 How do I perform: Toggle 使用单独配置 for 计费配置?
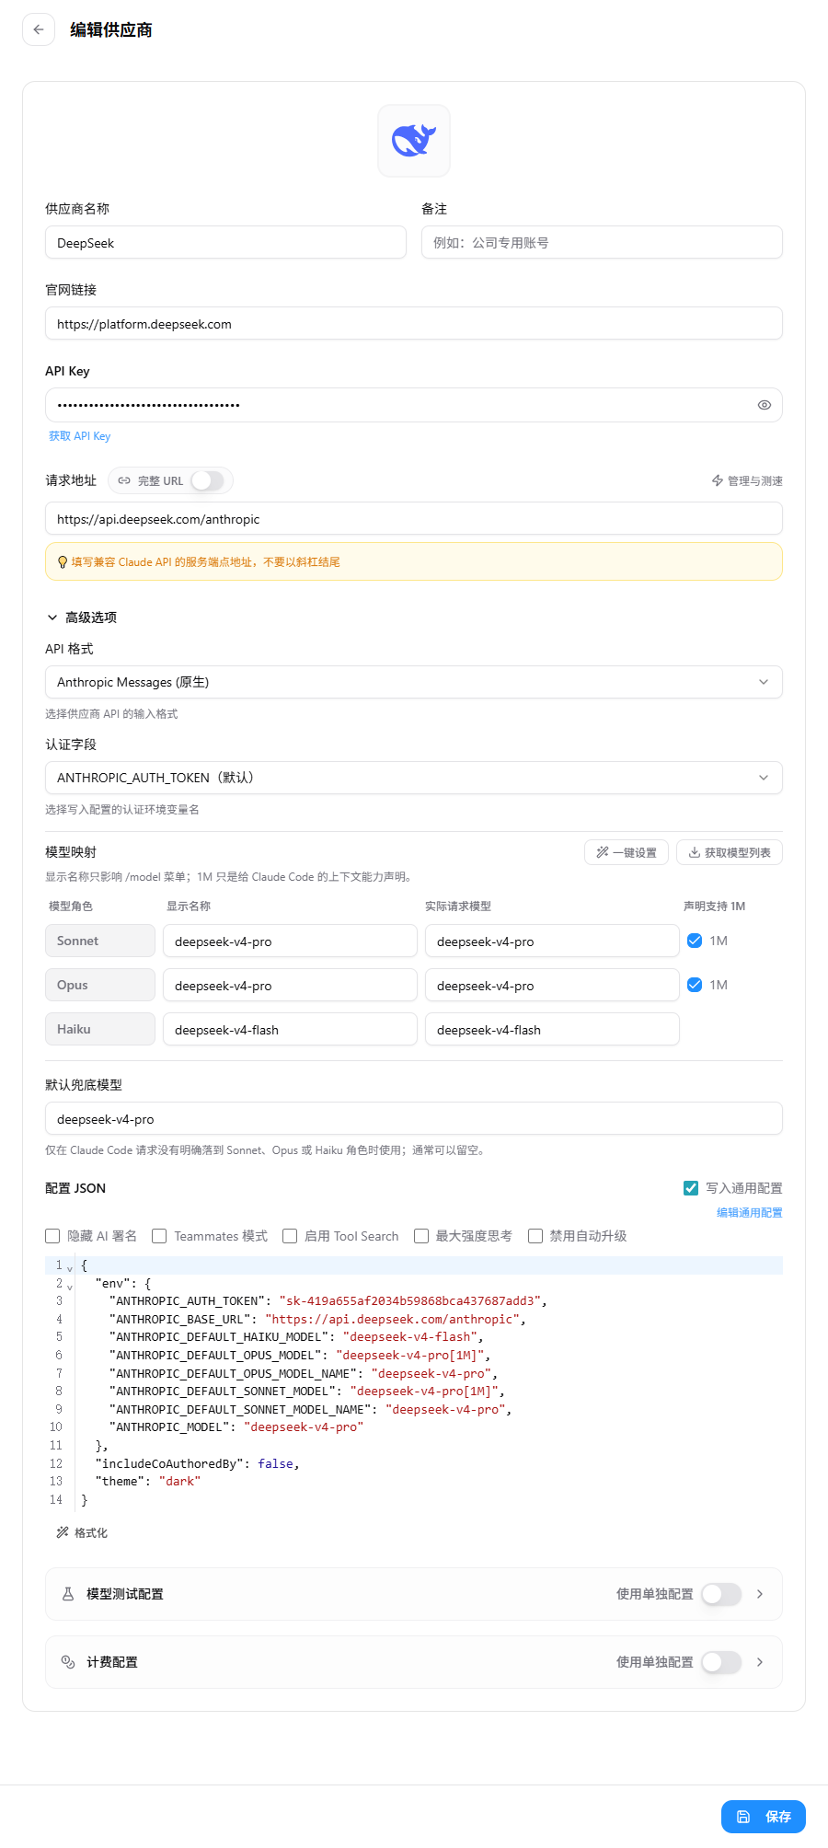pyautogui.click(x=721, y=1662)
